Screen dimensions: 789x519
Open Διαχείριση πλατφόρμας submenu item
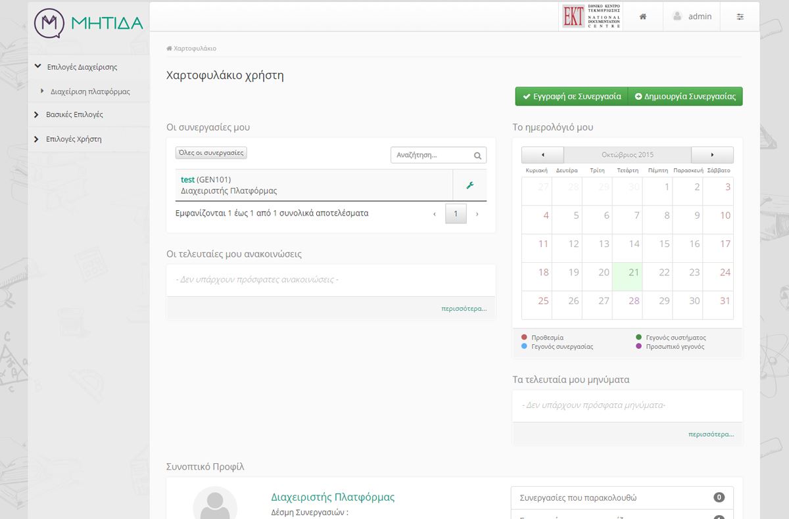coord(90,91)
